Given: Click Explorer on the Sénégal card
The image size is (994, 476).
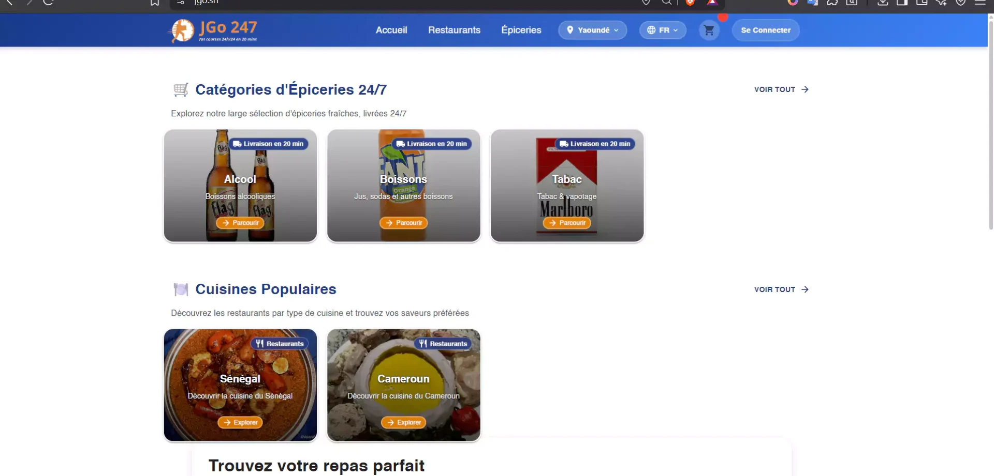Looking at the screenshot, I should pos(240,422).
